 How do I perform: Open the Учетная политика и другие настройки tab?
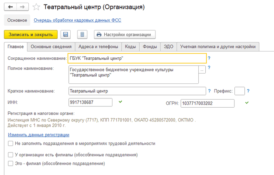click(x=218, y=47)
